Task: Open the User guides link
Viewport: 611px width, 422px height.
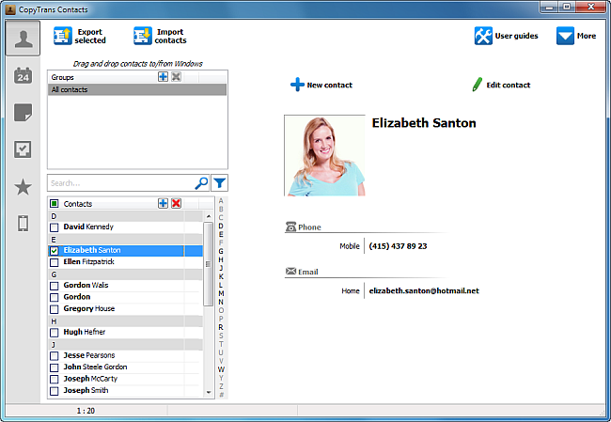Action: (516, 36)
